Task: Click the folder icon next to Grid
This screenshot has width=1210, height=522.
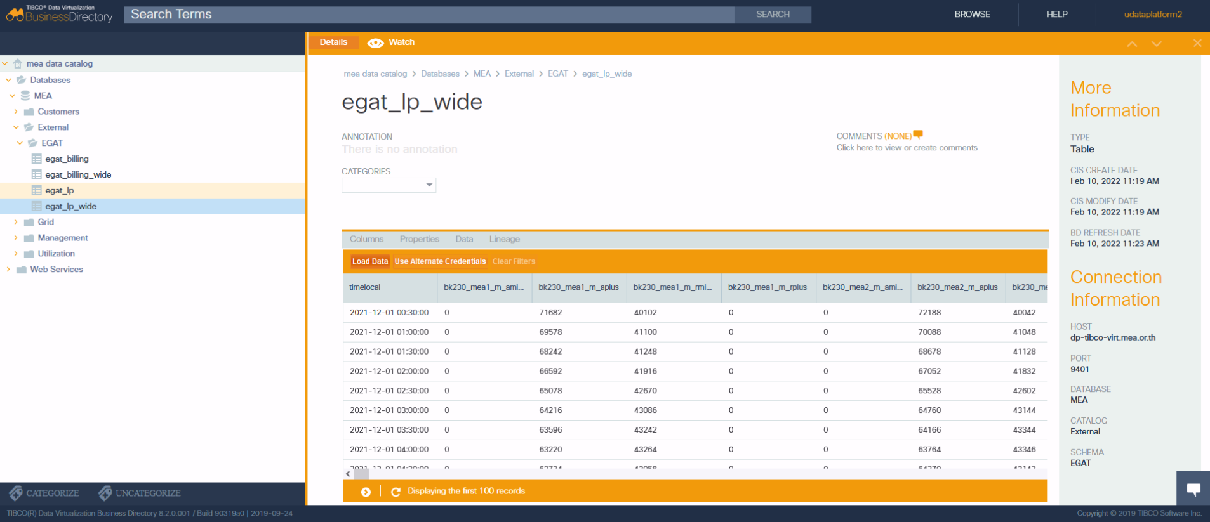Action: point(29,222)
